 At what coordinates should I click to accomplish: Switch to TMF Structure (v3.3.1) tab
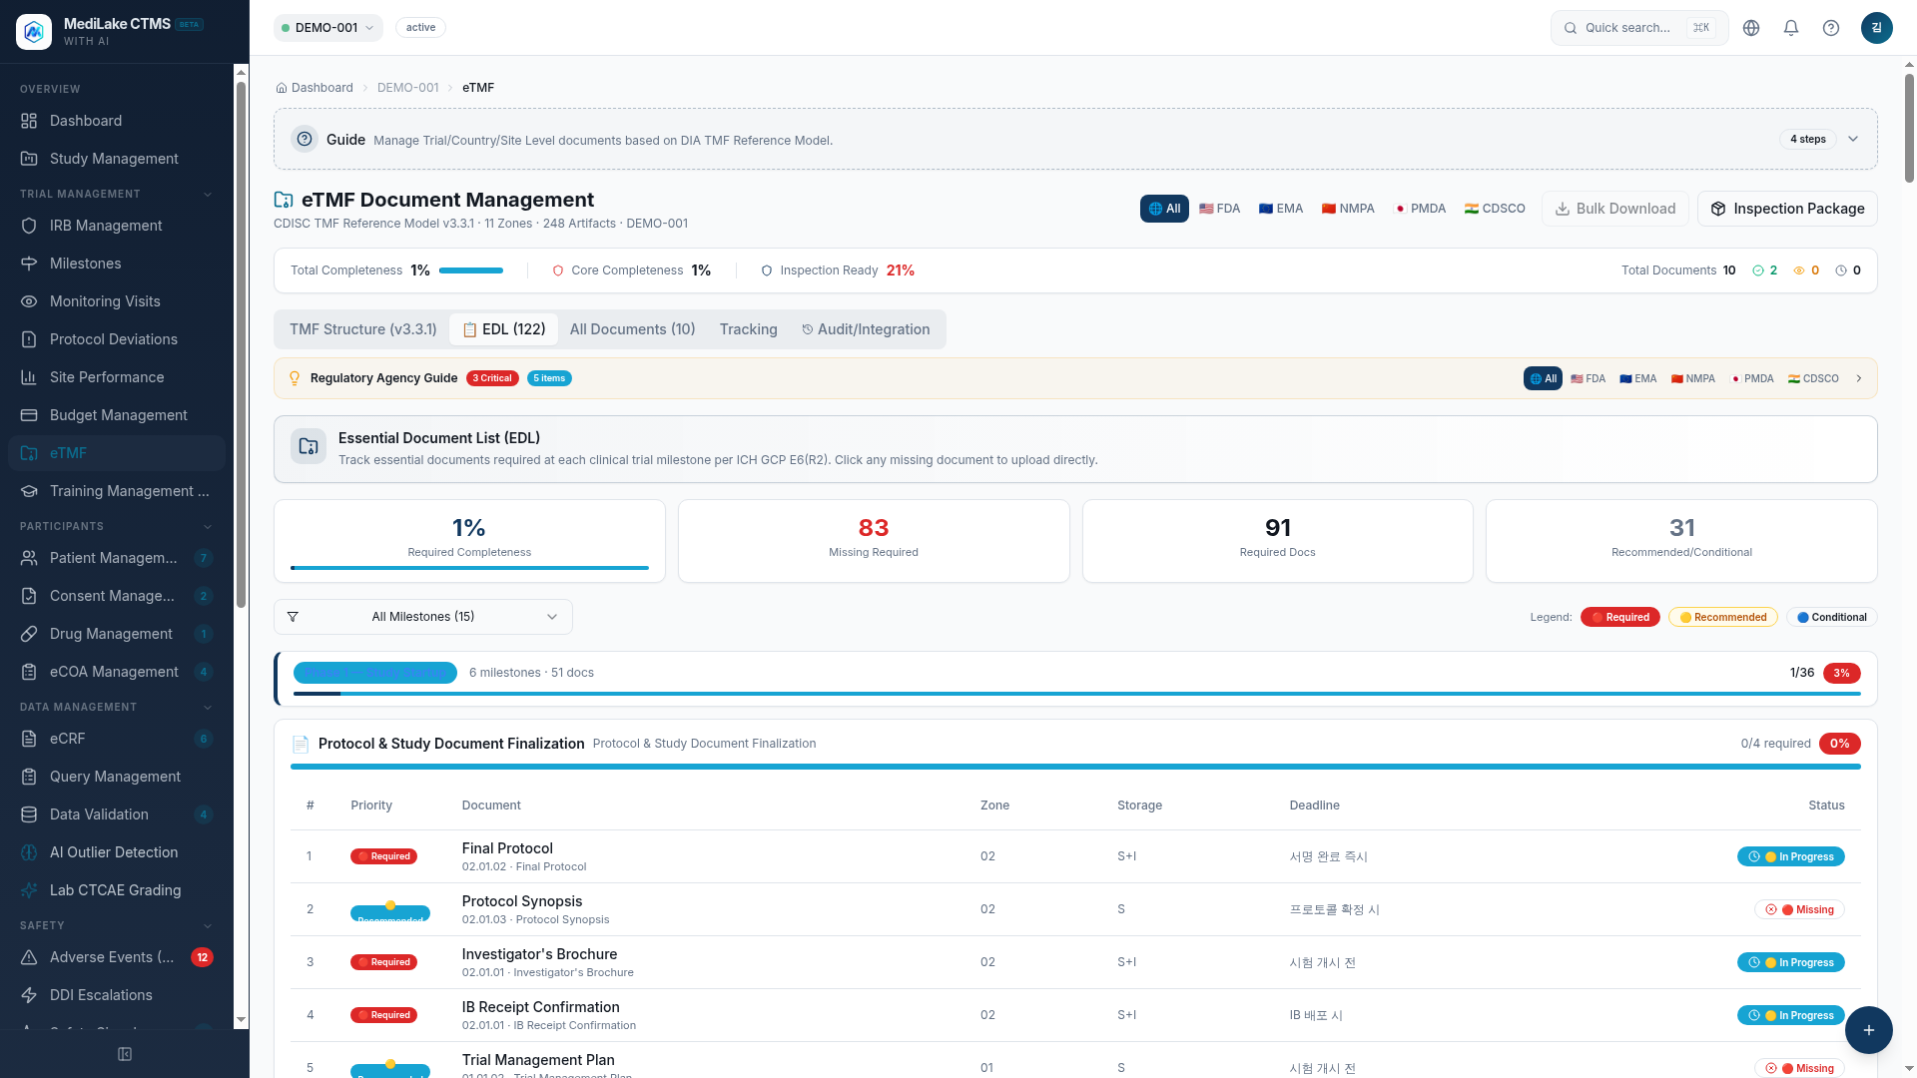coord(363,329)
